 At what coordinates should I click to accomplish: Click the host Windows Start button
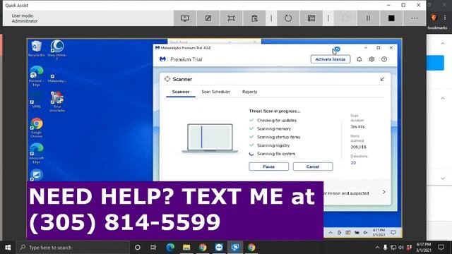tap(8, 248)
